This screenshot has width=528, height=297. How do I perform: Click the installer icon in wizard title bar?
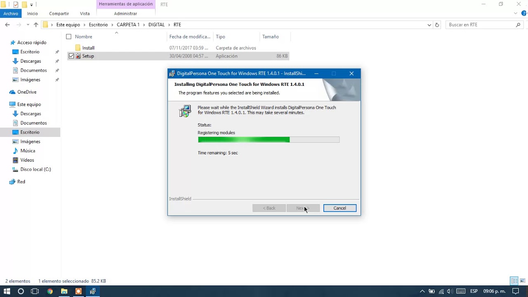click(172, 73)
